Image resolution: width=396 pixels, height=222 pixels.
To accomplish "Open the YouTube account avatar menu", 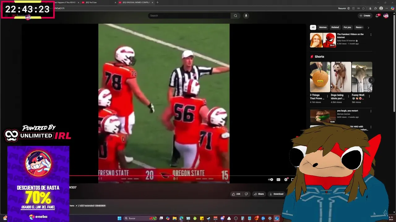I will point(386,16).
